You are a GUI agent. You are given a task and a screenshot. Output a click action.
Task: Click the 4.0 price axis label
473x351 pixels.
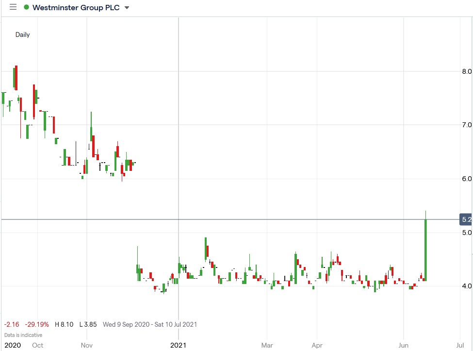(466, 286)
